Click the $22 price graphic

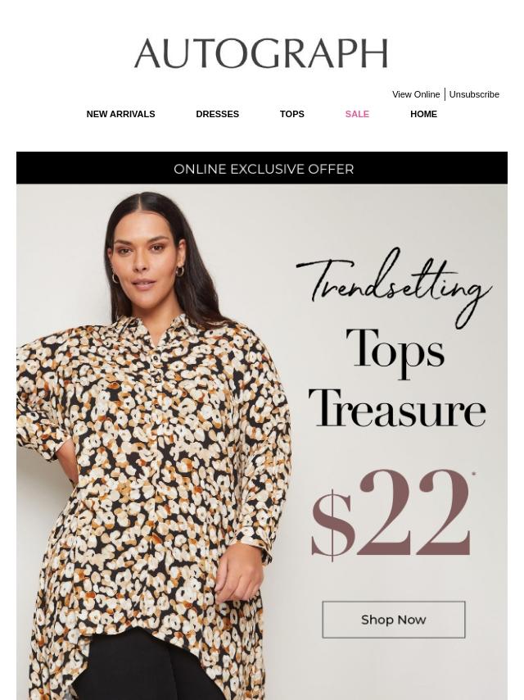point(391,515)
